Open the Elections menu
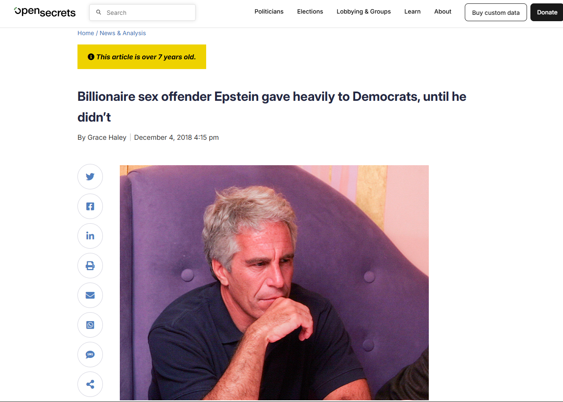563x402 pixels. pos(310,11)
